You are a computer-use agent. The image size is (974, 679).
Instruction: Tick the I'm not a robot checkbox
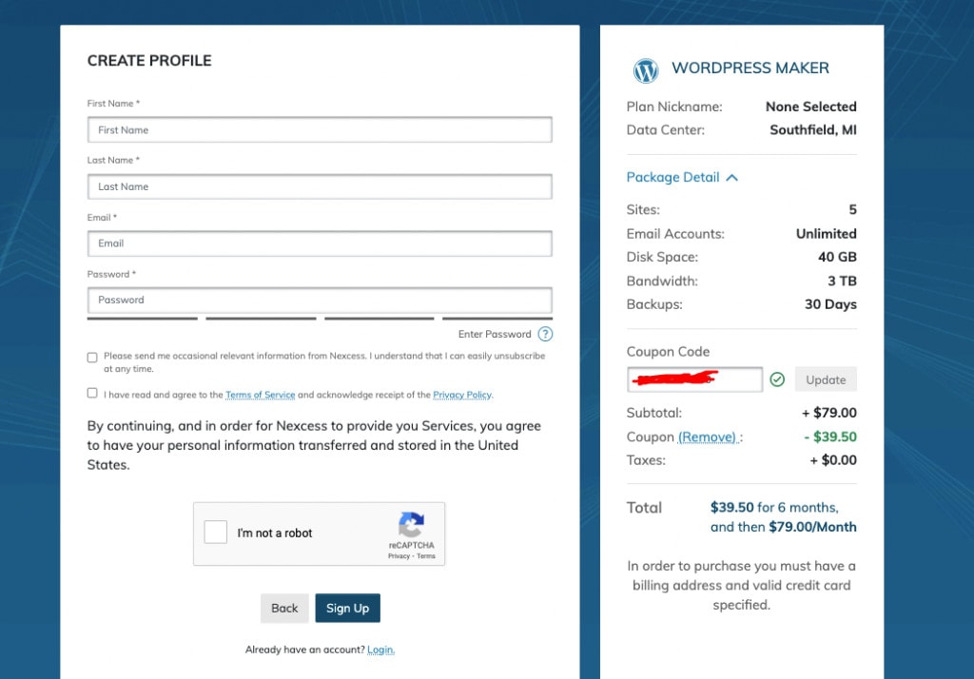tap(216, 533)
